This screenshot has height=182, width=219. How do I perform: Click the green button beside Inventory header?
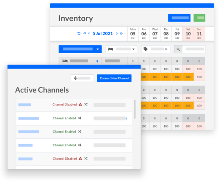coord(199,18)
